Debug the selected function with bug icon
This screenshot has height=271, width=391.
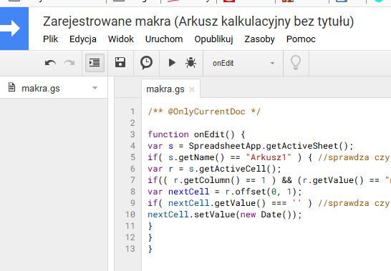click(x=190, y=62)
